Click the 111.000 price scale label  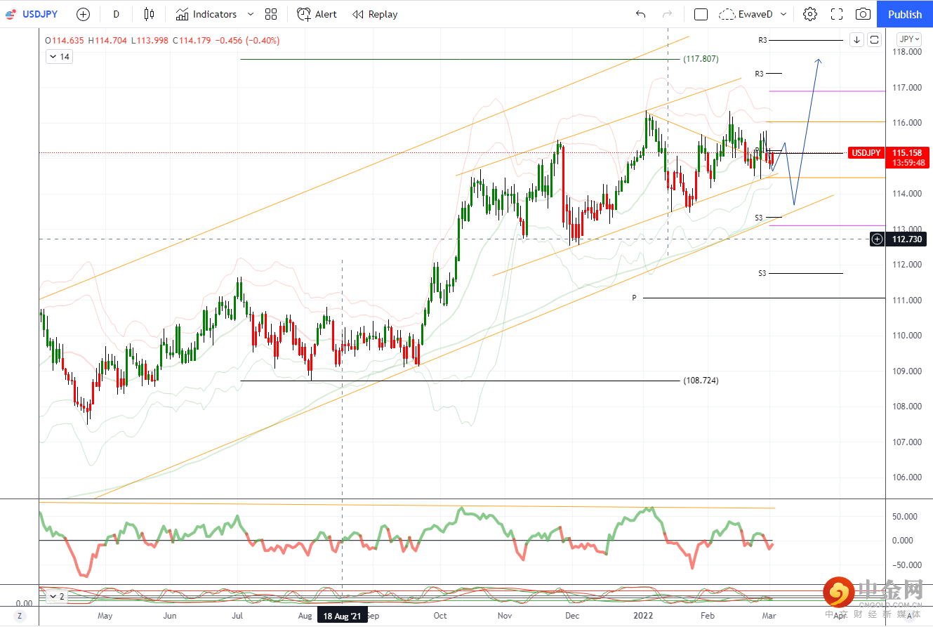(x=906, y=301)
